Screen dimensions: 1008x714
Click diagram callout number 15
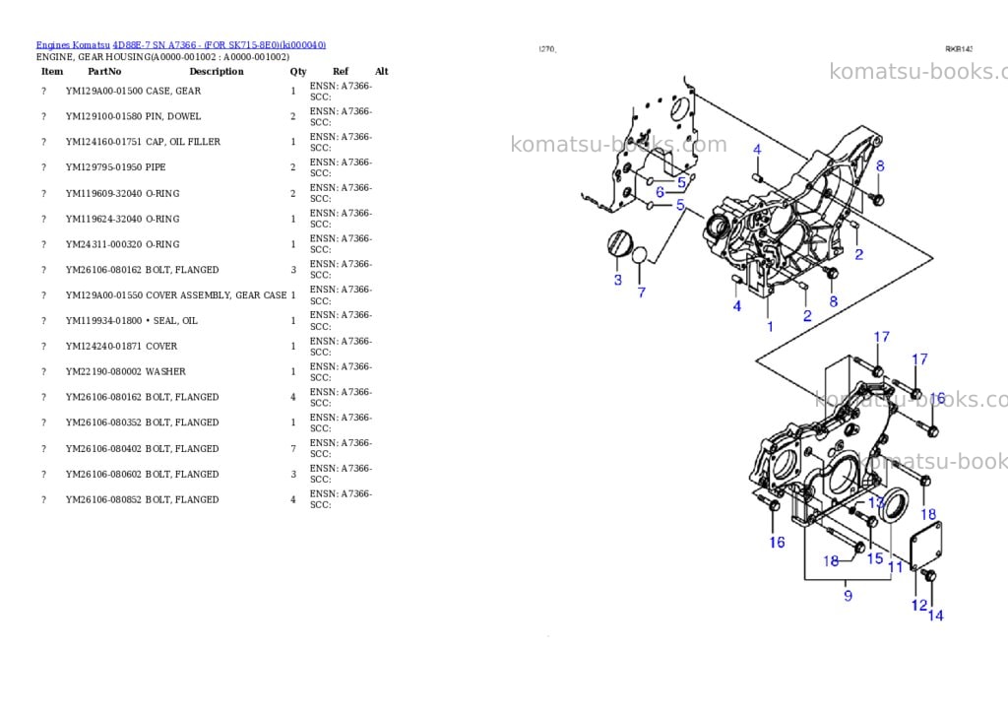click(x=875, y=558)
